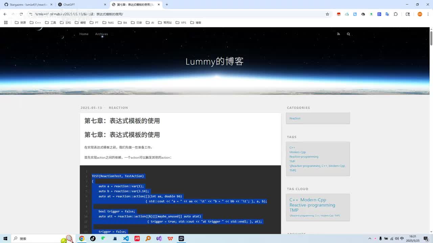
Task: Open the Reaction link under Categories
Action: (295, 118)
